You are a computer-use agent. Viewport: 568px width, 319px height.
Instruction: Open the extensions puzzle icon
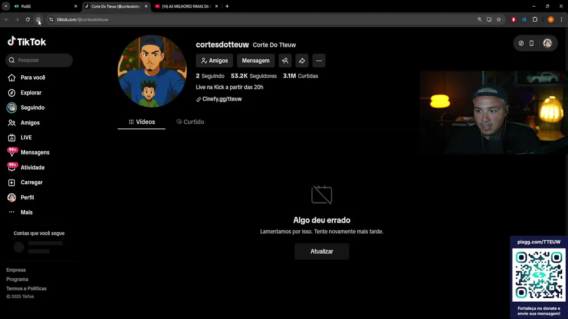[535, 19]
